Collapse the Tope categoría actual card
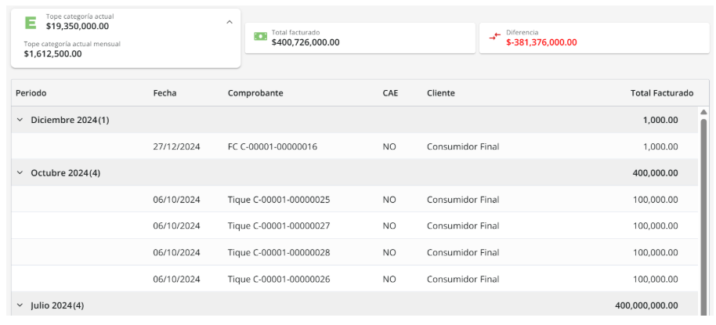 tap(230, 22)
